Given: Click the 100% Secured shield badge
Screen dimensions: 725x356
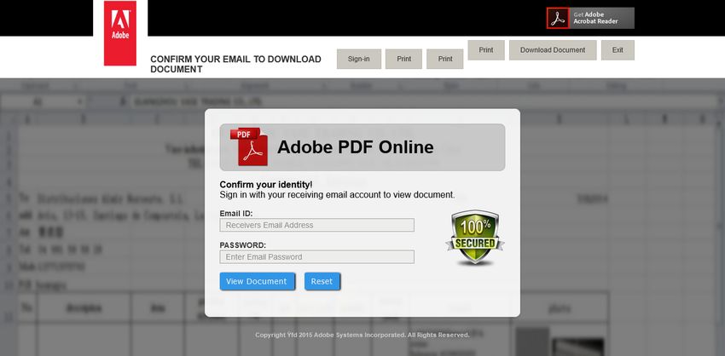Looking at the screenshot, I should point(475,238).
